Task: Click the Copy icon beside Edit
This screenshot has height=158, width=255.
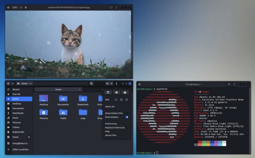Action: tap(121, 100)
